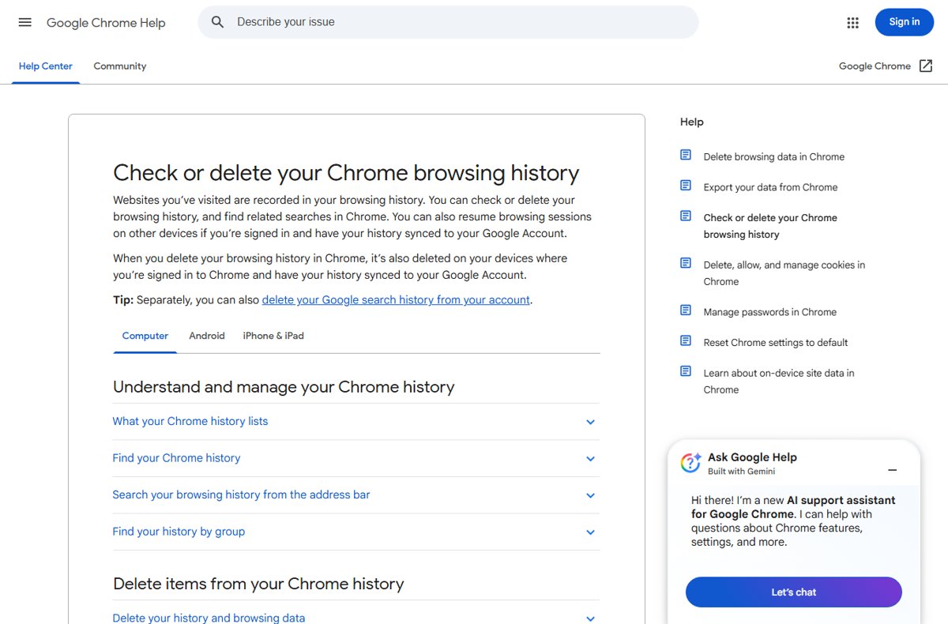Click the Sign in button

coord(905,22)
